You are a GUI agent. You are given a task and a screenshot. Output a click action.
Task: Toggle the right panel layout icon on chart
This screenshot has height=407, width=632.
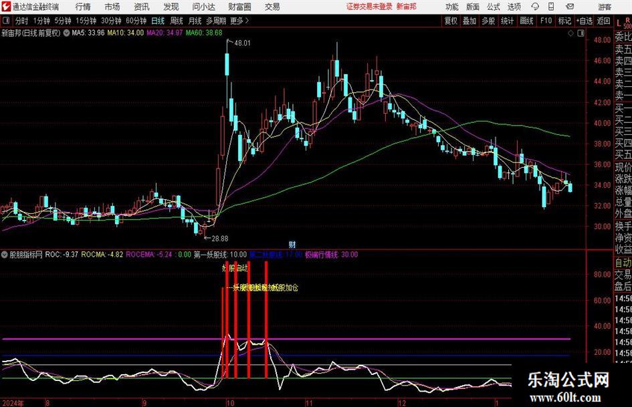click(x=581, y=33)
